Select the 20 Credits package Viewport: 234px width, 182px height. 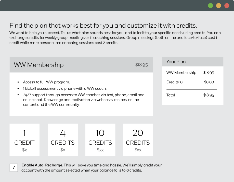tap(138, 140)
